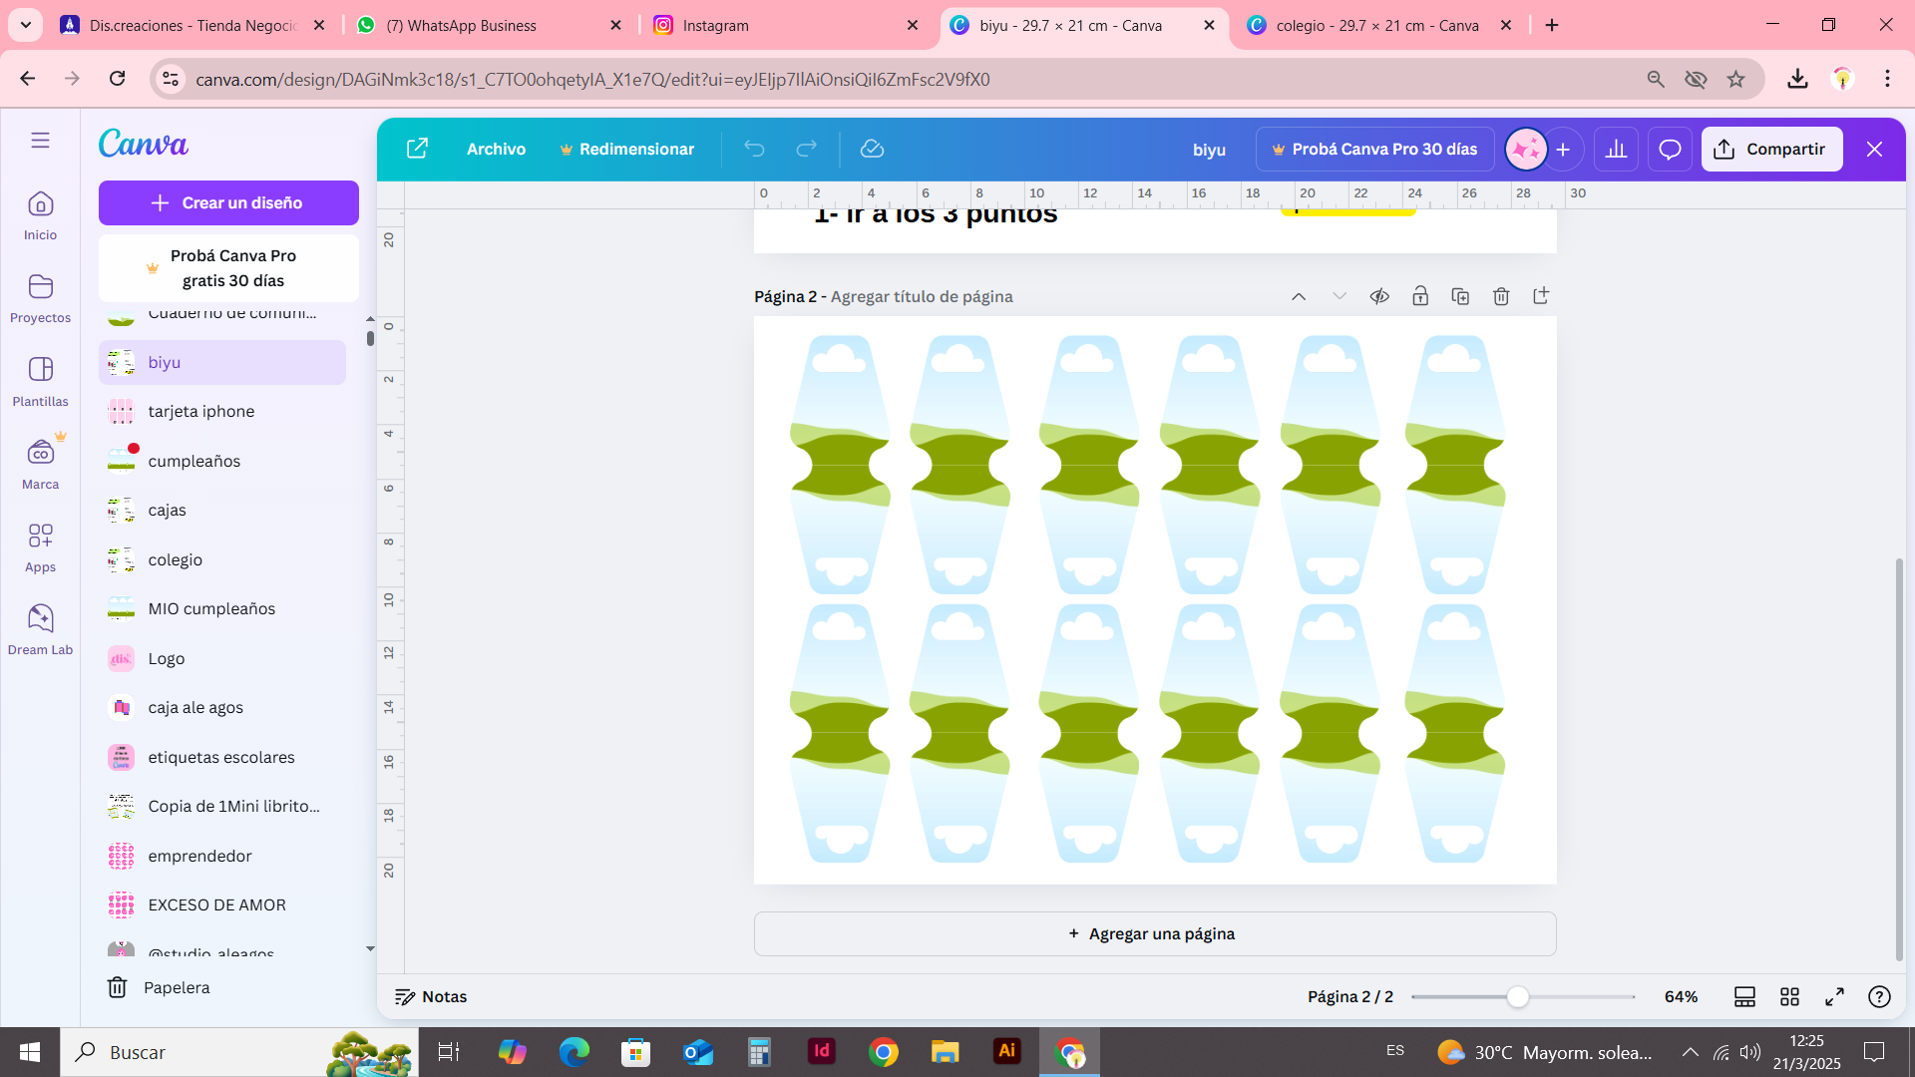Open design in new window icon
1915x1077 pixels.
tap(417, 149)
